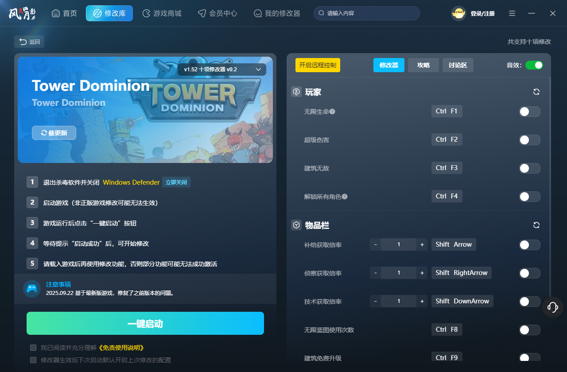
Task: Check the 免责使用说明 agreement checkbox
Action: 33,348
